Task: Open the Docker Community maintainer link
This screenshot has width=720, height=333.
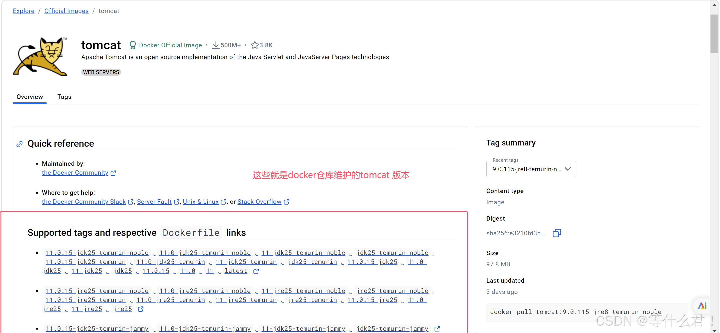Action: tap(75, 173)
